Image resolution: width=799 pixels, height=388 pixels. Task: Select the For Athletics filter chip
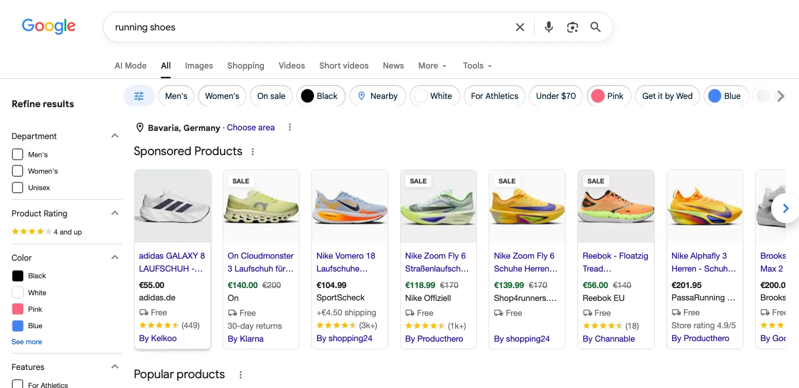[494, 96]
